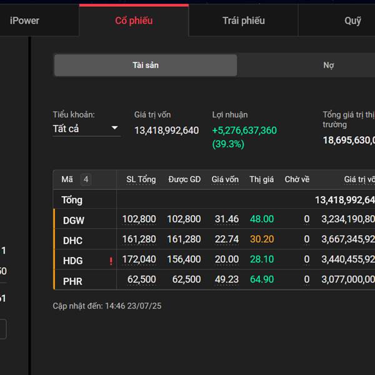Click the red warning icon on HDG row
Image resolution: width=375 pixels, height=375 pixels.
click(111, 261)
